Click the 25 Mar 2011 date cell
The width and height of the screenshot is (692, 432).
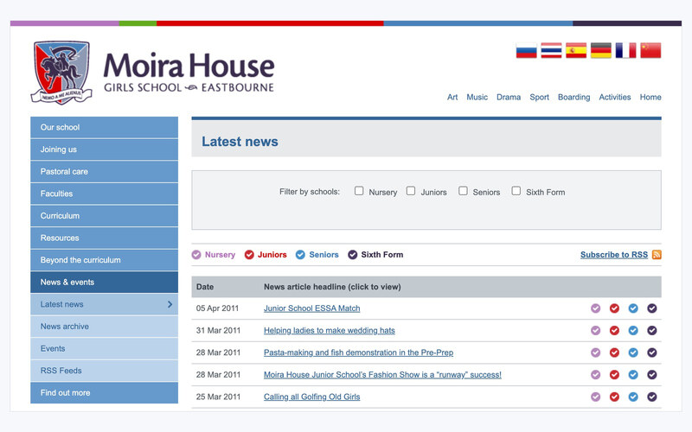coord(218,397)
